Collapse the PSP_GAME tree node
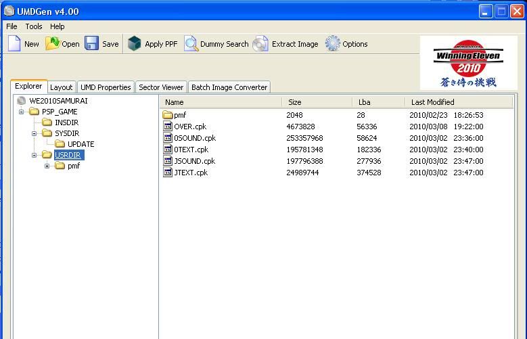This screenshot has height=339, width=527. [22, 112]
